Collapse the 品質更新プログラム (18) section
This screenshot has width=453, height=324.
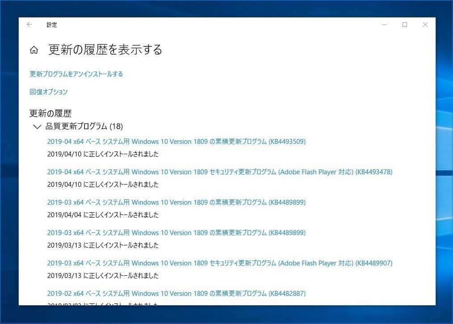pyautogui.click(x=78, y=126)
